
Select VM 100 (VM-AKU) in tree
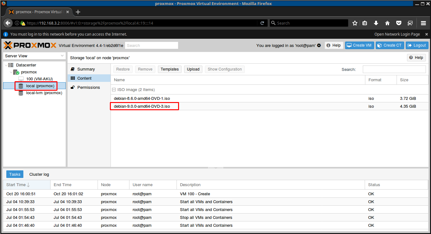click(39, 79)
